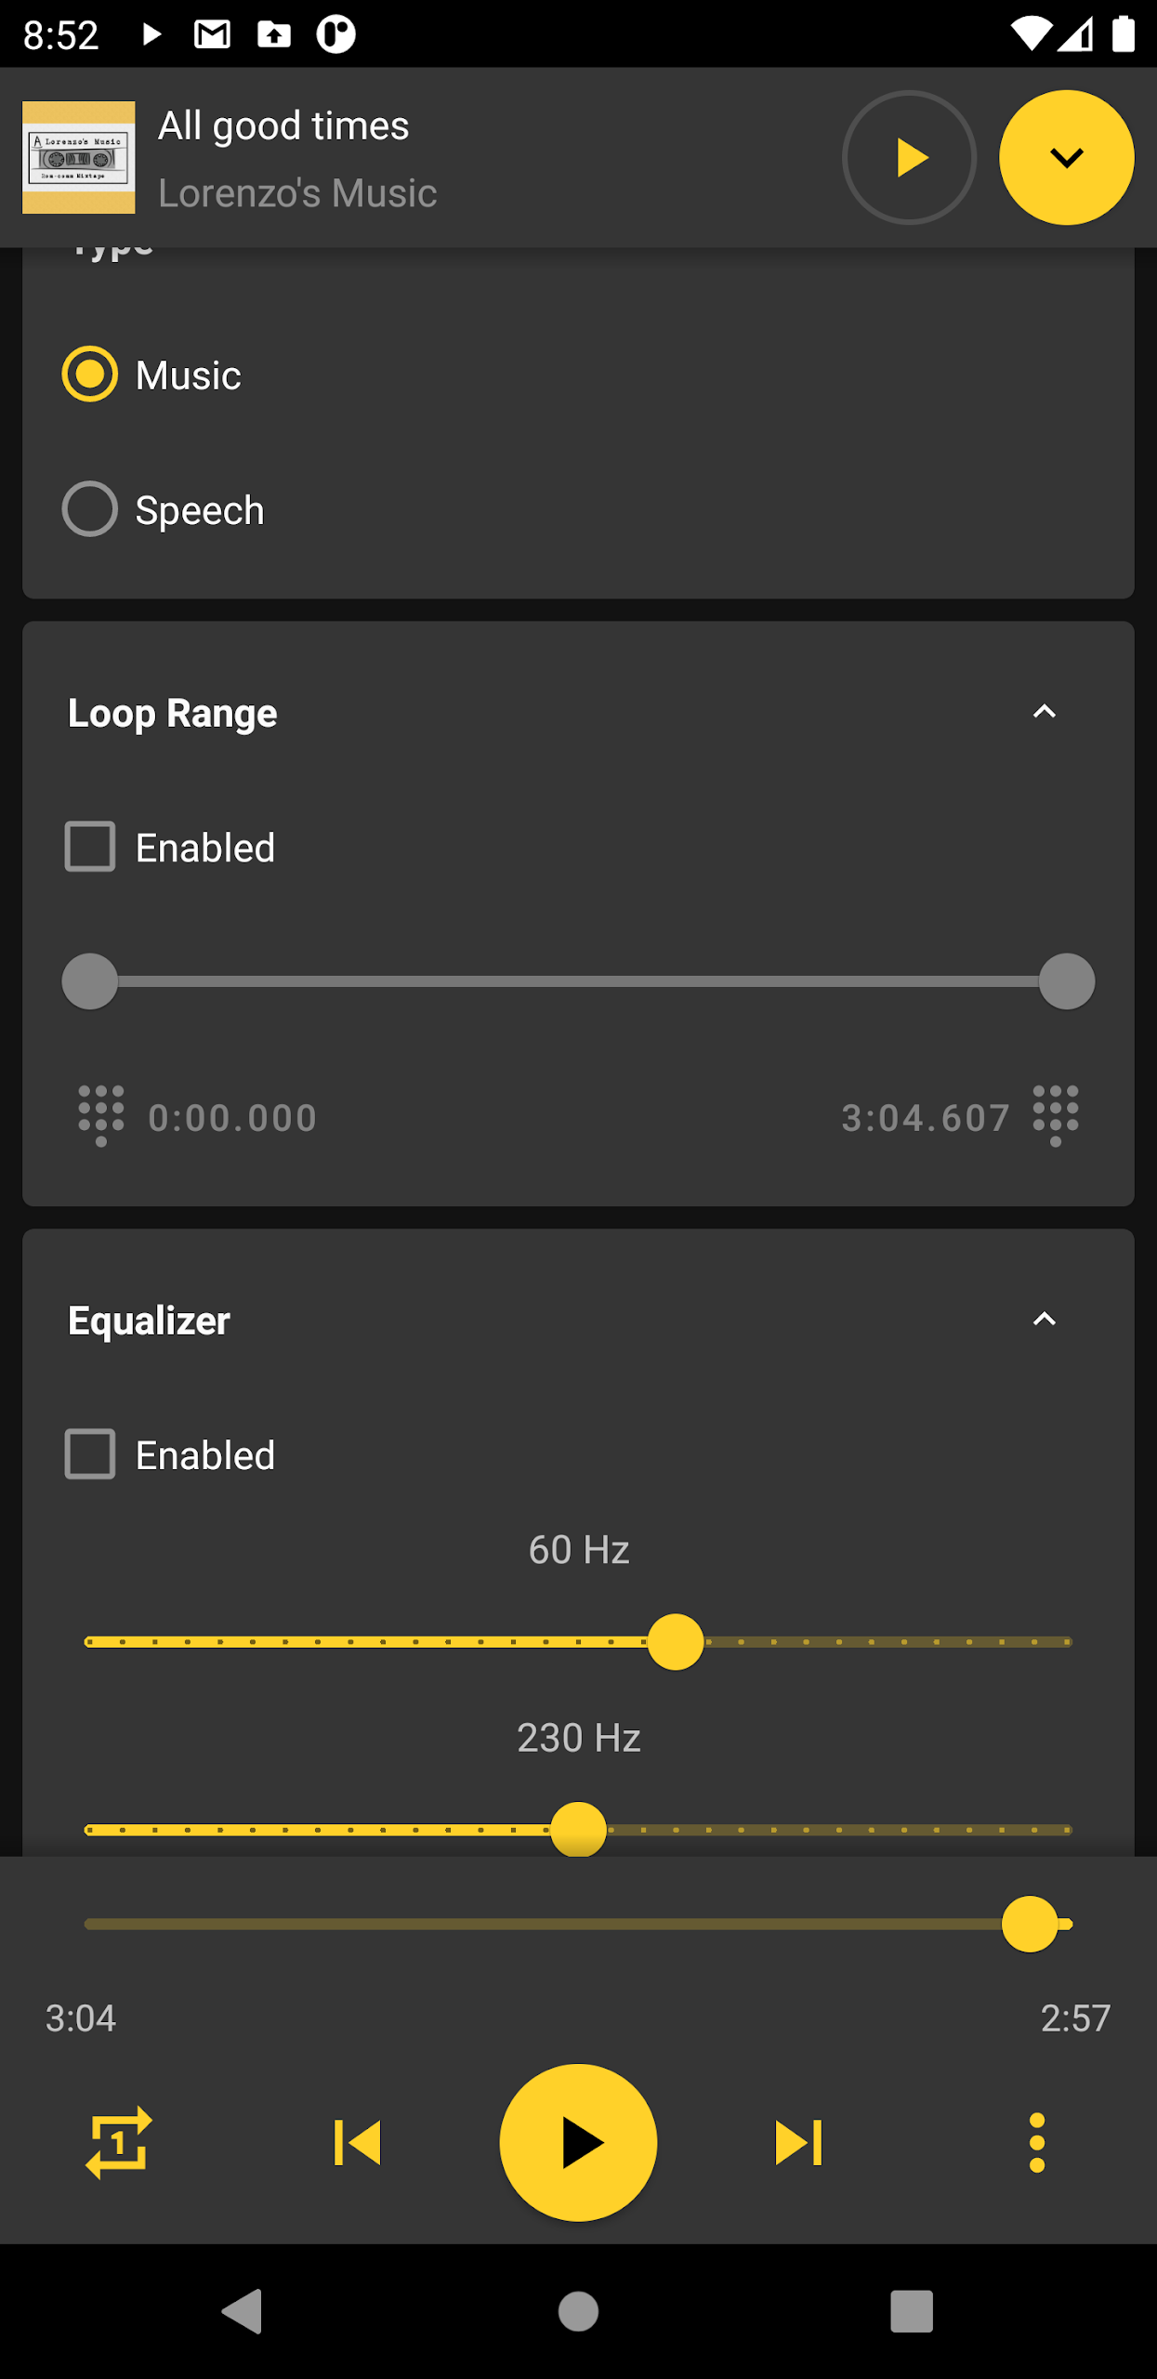Tap the repeat-one loop icon
The width and height of the screenshot is (1157, 2379).
point(118,2142)
